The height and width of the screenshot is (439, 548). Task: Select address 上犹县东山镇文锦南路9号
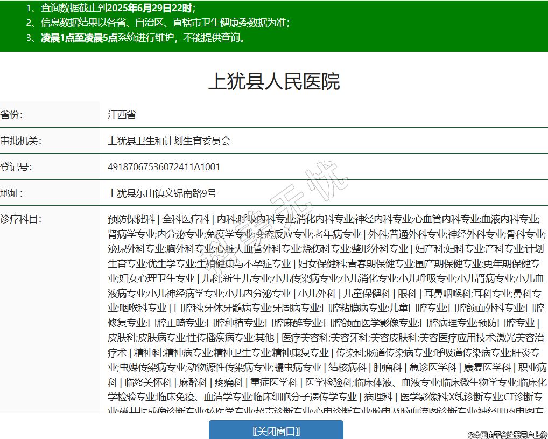pos(162,193)
